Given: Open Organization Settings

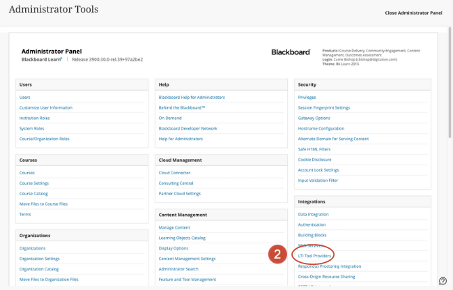Looking at the screenshot, I should tap(39, 259).
